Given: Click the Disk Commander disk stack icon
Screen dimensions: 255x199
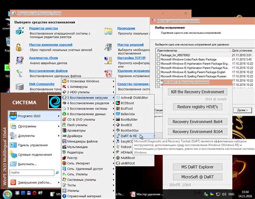Looking at the screenshot, I should point(19,87).
